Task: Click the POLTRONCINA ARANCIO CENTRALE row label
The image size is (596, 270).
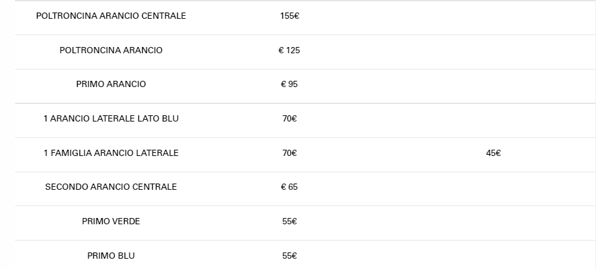Action: (111, 16)
